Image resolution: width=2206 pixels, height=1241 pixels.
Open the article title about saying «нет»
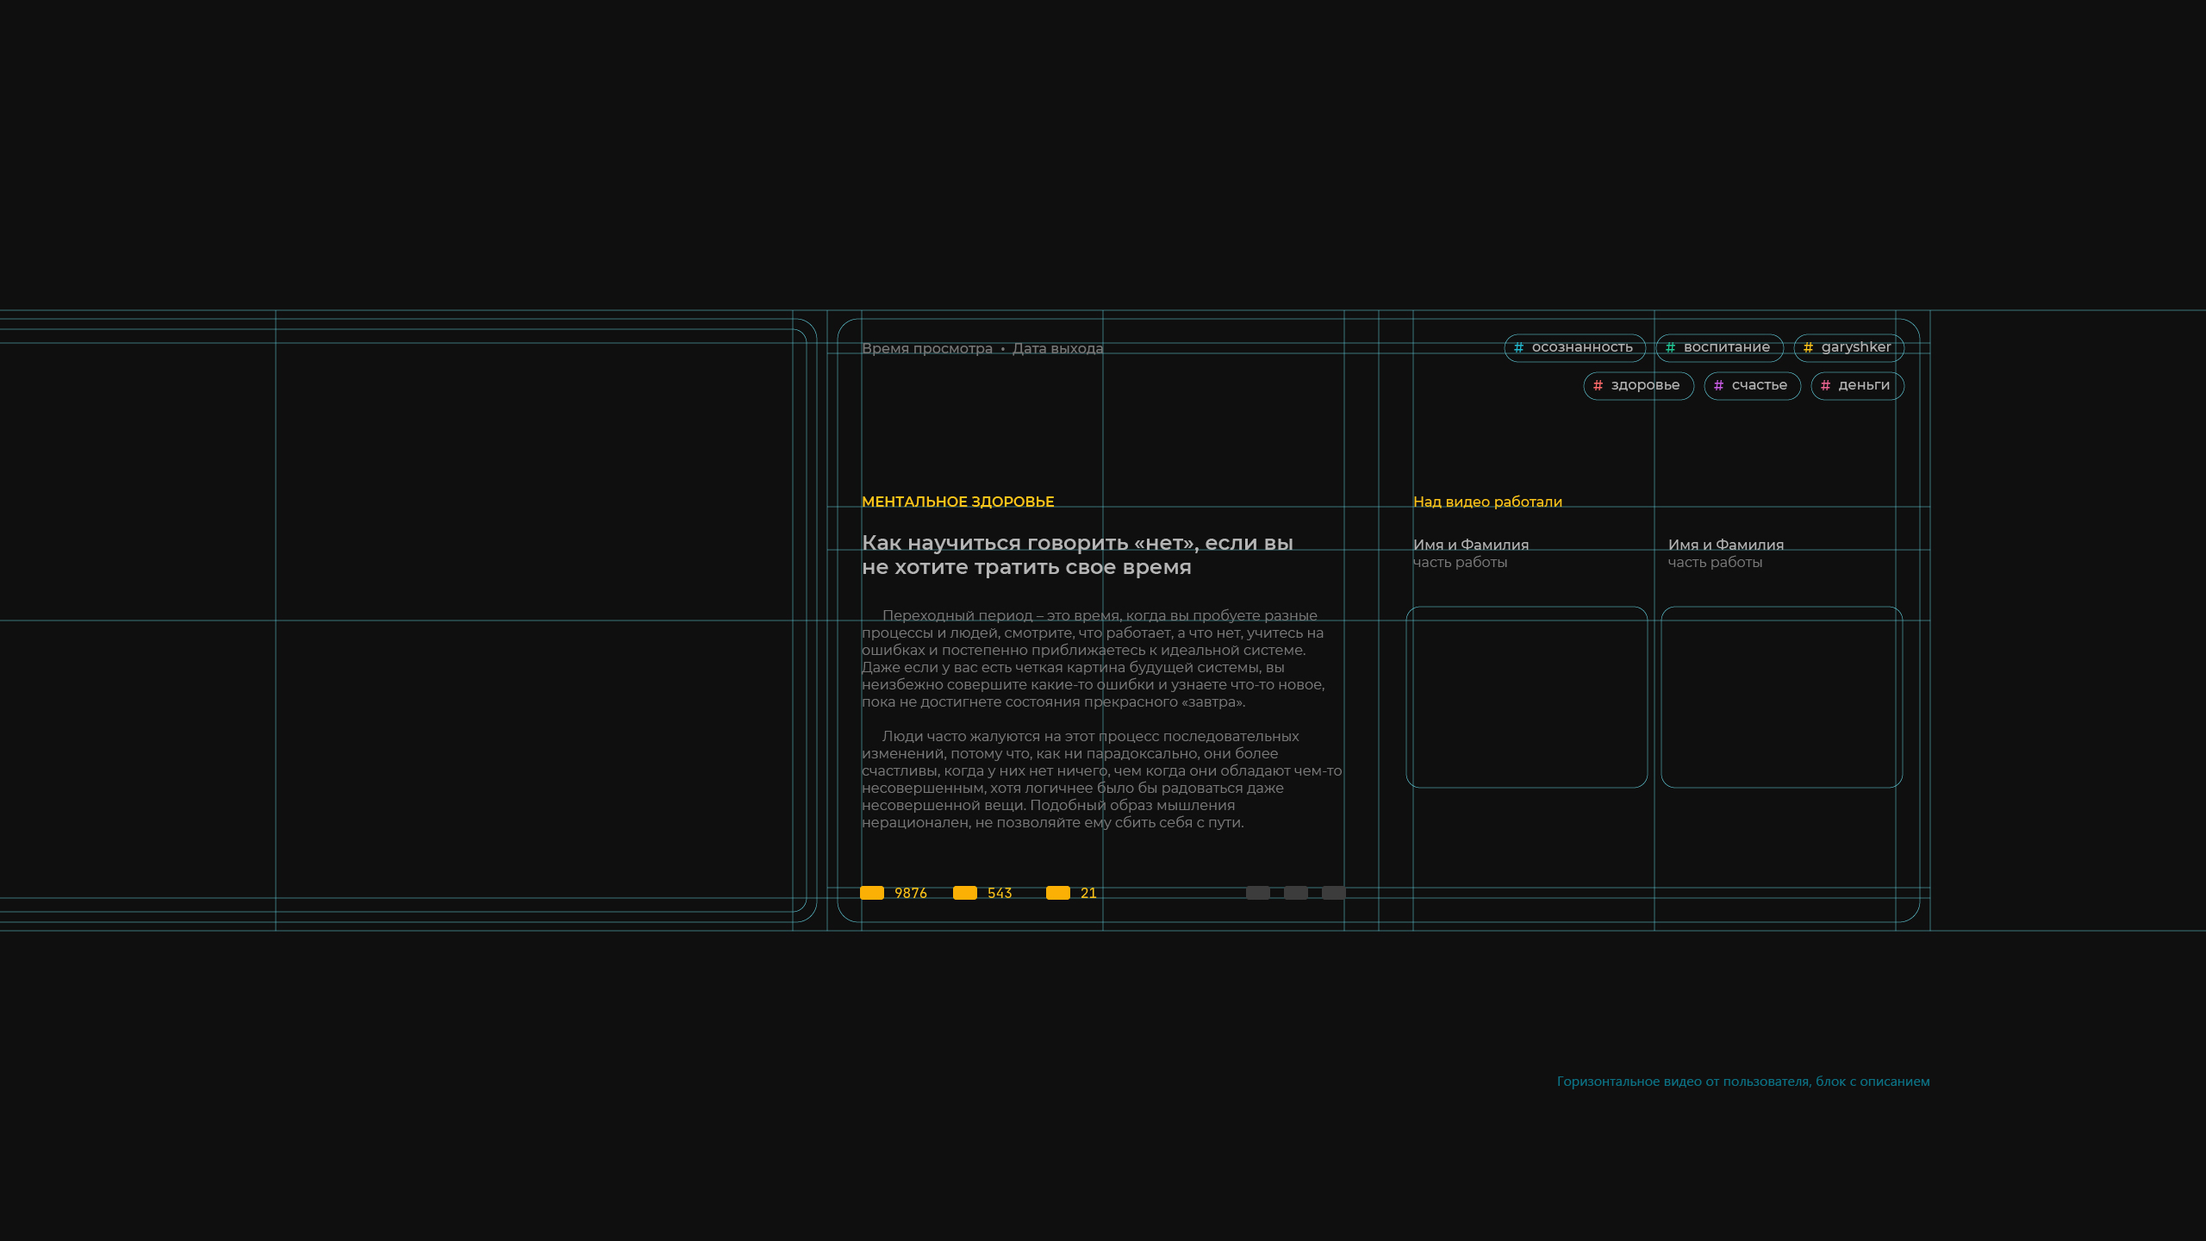coord(1077,555)
